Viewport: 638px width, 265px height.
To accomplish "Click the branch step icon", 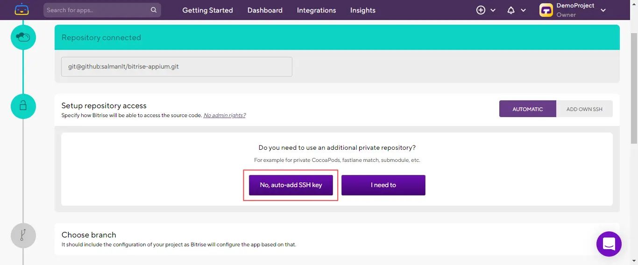I will tap(23, 235).
